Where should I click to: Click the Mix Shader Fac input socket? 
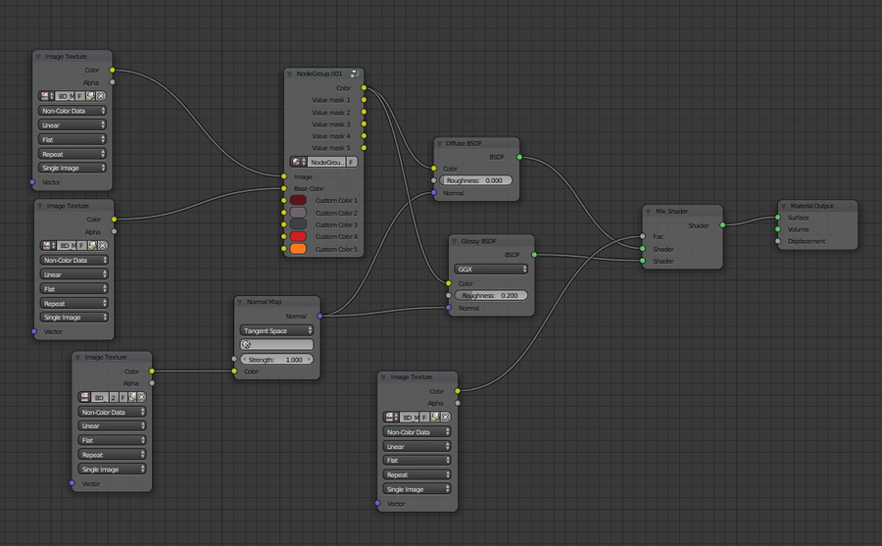point(642,236)
